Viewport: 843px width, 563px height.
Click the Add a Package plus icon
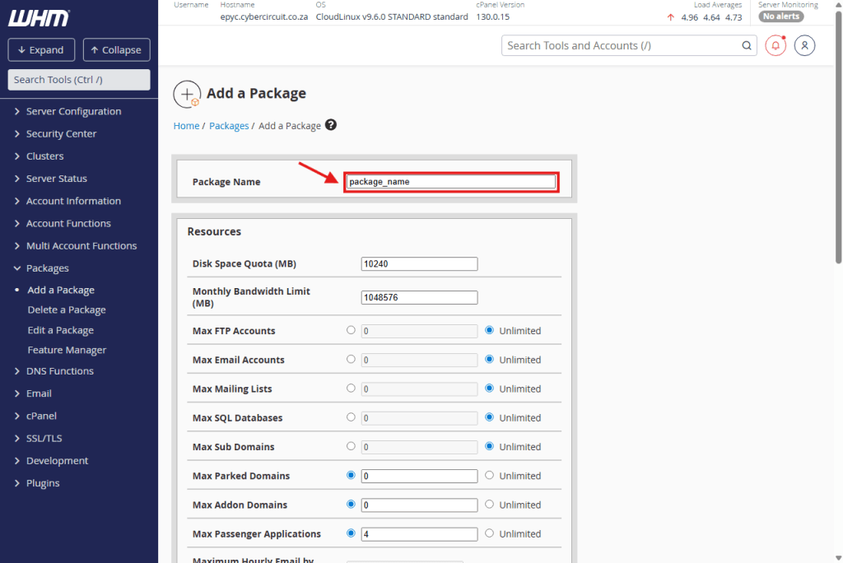click(x=187, y=94)
